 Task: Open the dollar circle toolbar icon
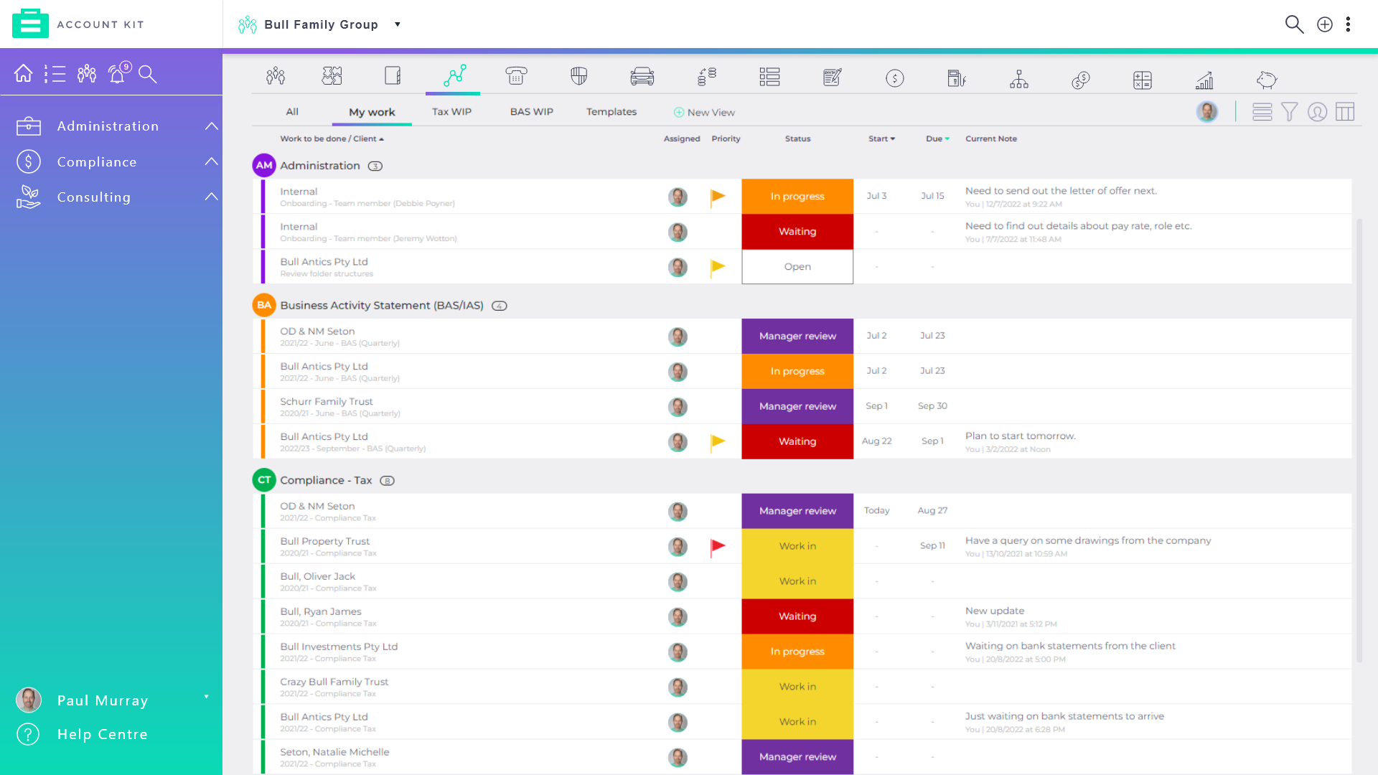pos(895,78)
